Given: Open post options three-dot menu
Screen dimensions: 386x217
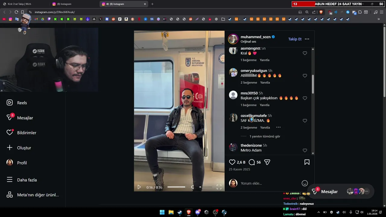Looking at the screenshot, I should 307,39.
